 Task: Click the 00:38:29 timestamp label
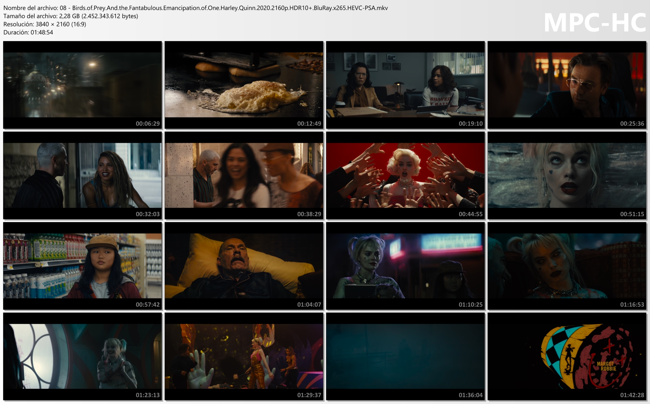coord(309,214)
